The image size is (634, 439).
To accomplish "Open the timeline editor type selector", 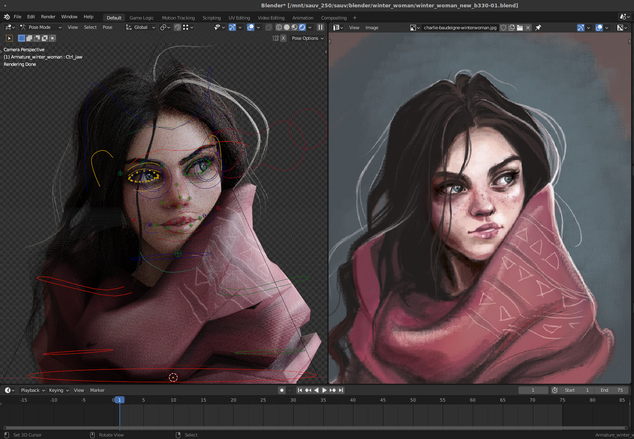I will [10, 390].
